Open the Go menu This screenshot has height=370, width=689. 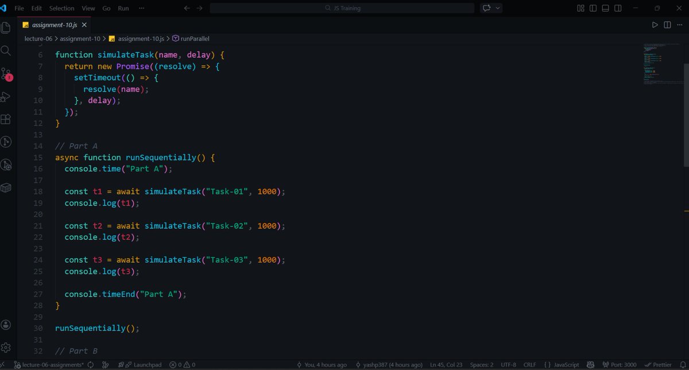[106, 8]
